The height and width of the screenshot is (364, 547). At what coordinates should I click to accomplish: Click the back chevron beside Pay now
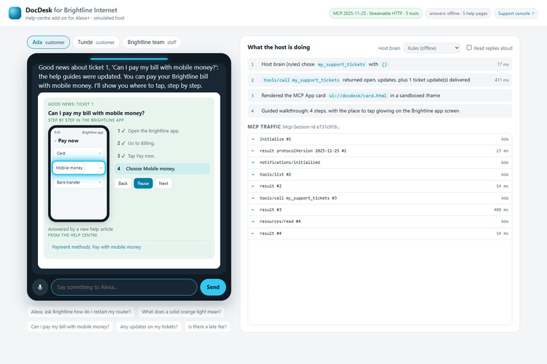(55, 141)
